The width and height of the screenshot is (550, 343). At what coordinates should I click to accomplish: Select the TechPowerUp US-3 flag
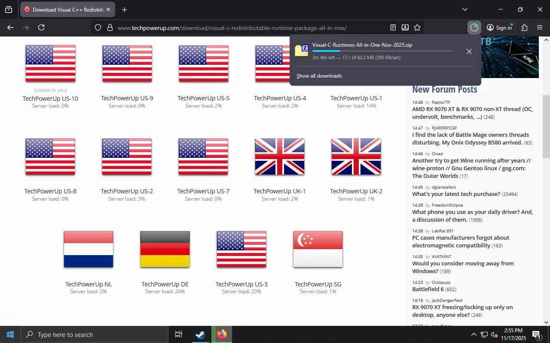point(241,249)
